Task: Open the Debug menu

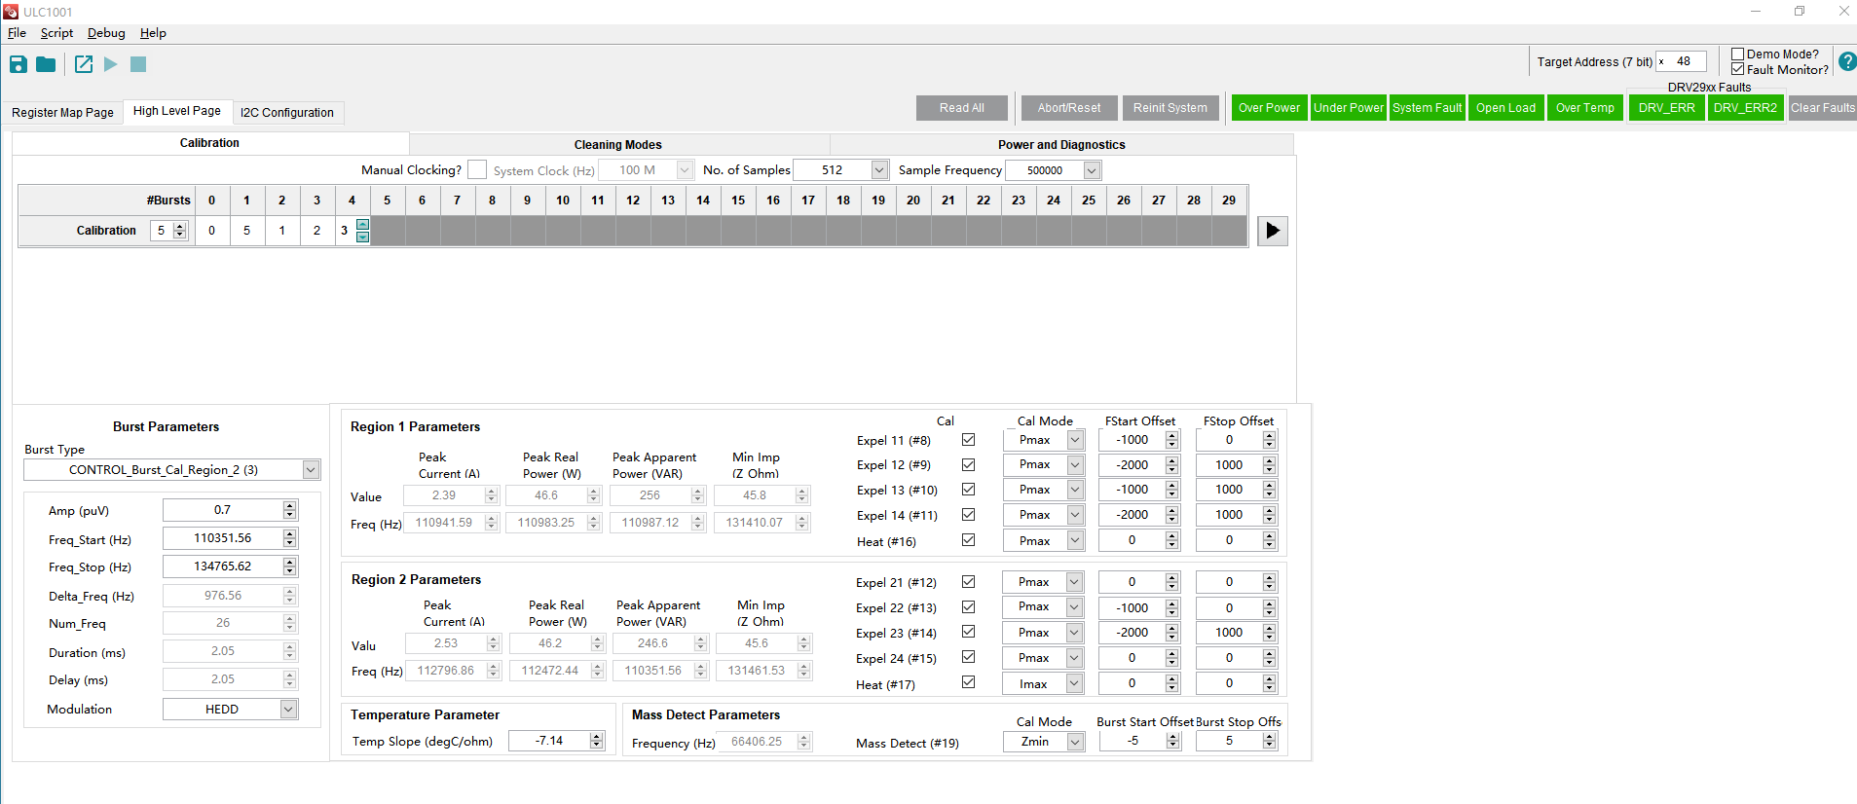Action: (x=106, y=33)
